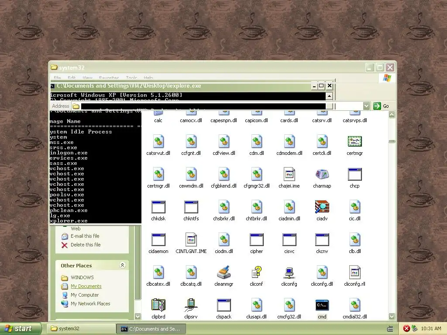Go to My Computer link
The height and width of the screenshot is (335, 447).
85,295
